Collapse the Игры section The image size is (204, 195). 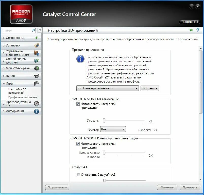(21, 84)
